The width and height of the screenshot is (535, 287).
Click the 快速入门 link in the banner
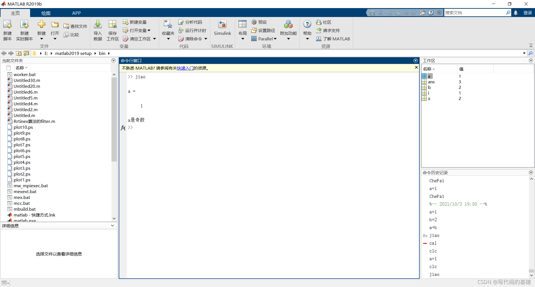pos(185,68)
